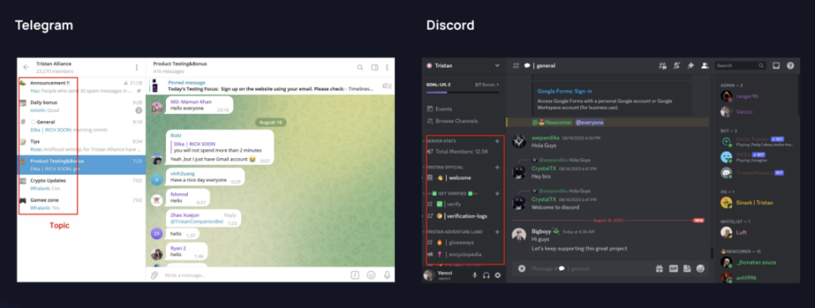Open the Tips topic
The image size is (815, 308).
81,145
